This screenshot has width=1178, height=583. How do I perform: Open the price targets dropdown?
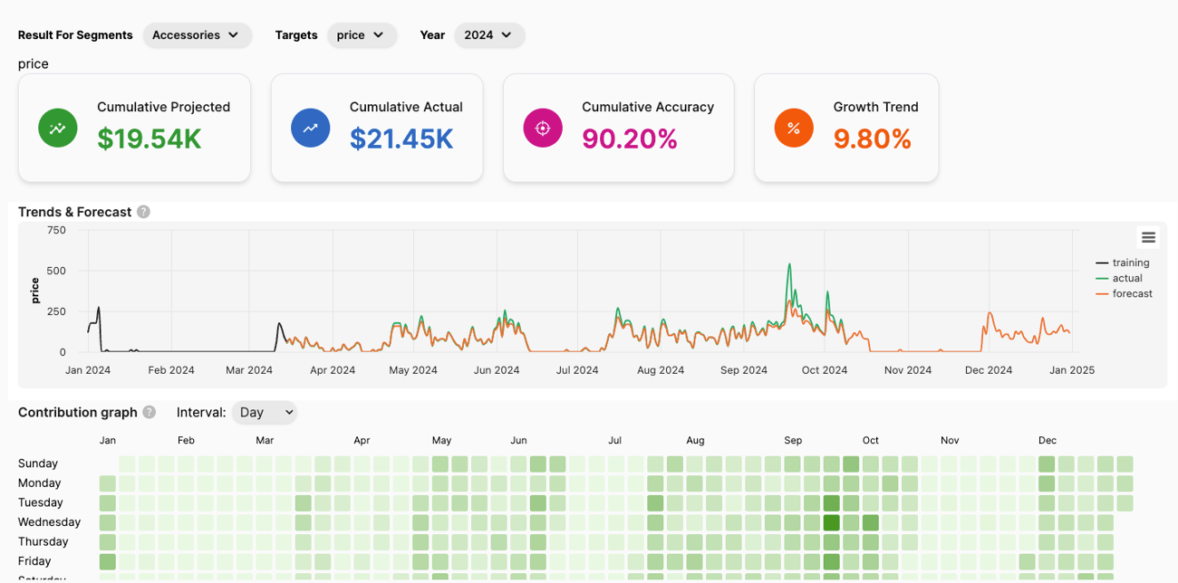[x=362, y=35]
